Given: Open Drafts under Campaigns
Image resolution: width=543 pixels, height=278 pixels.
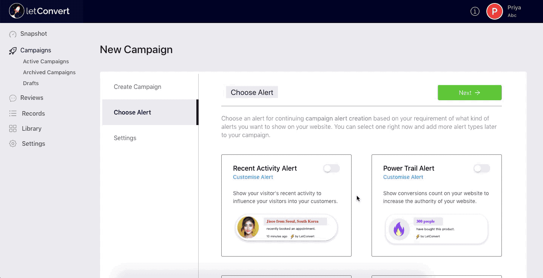Looking at the screenshot, I should (x=31, y=83).
